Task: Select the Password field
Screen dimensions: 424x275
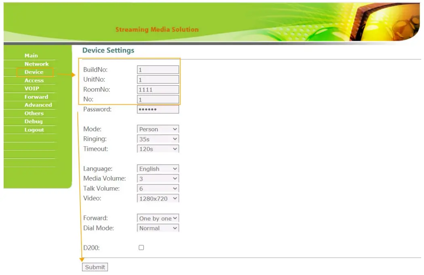Action: [x=158, y=109]
